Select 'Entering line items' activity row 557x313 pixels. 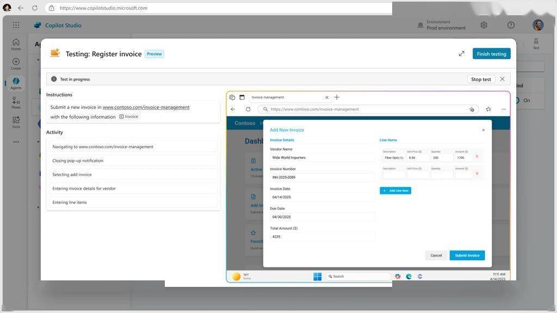[x=133, y=202]
